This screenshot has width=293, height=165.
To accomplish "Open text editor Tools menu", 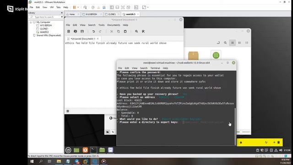I will point(102,25).
